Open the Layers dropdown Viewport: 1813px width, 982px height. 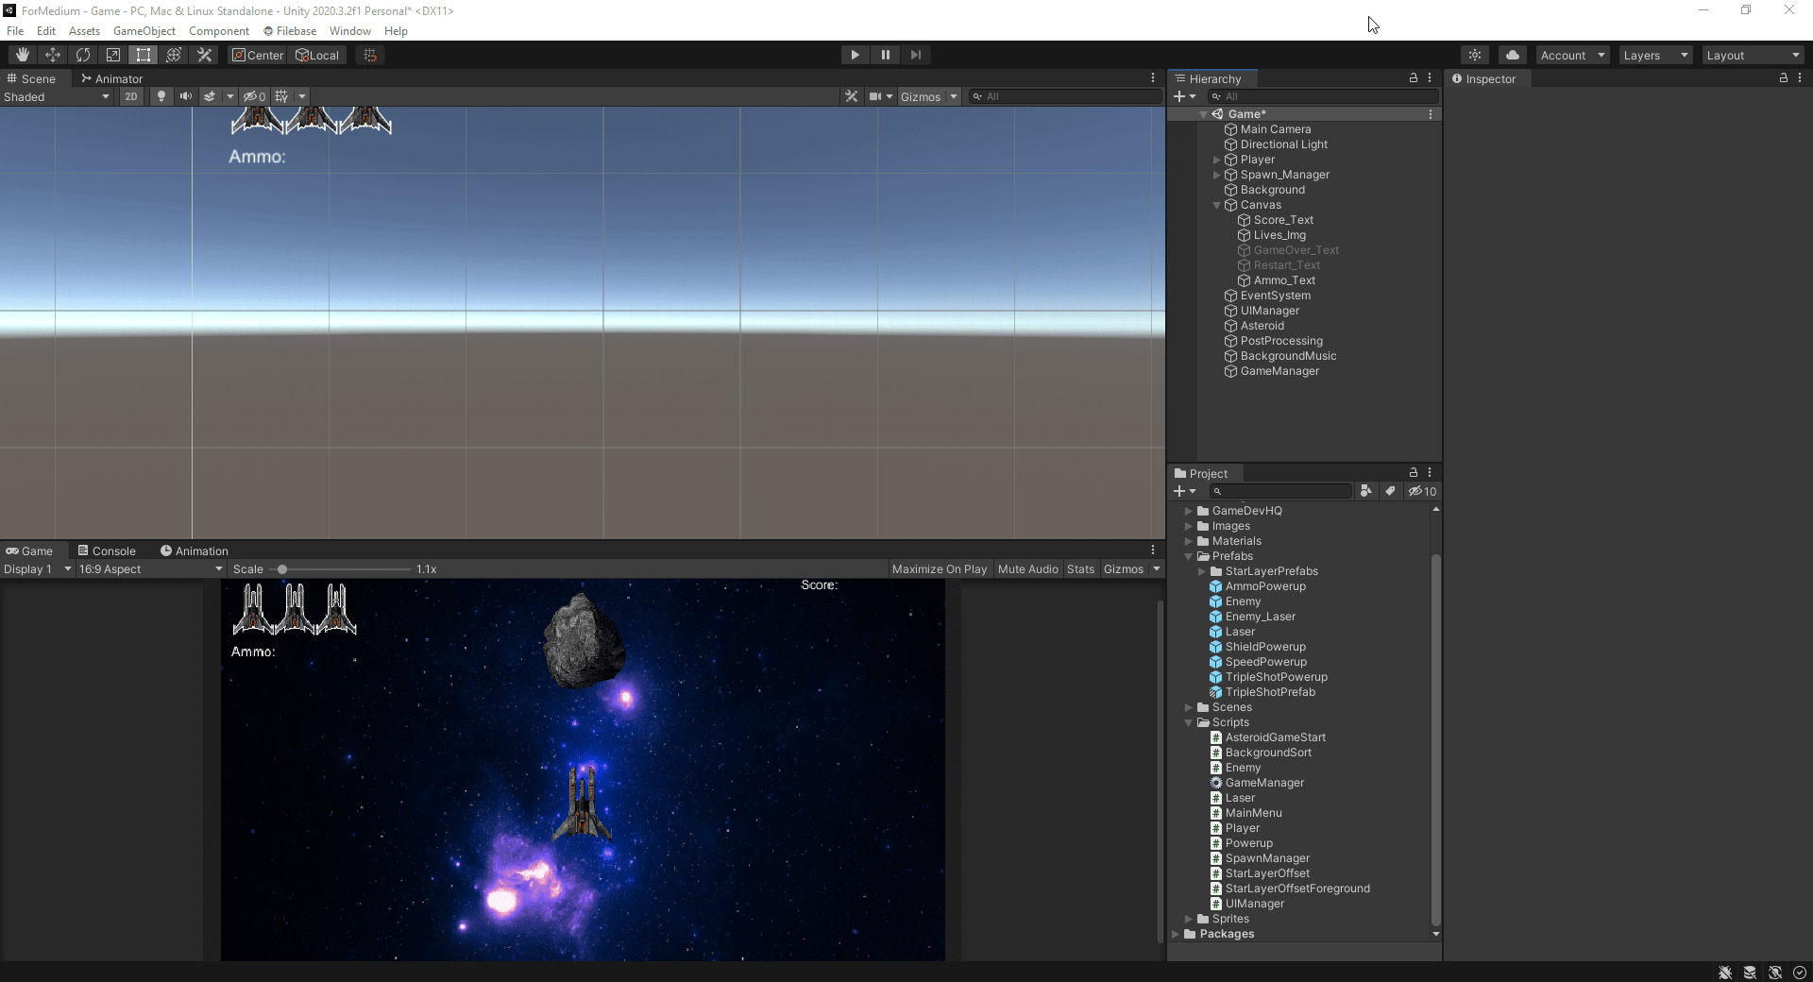click(1654, 56)
